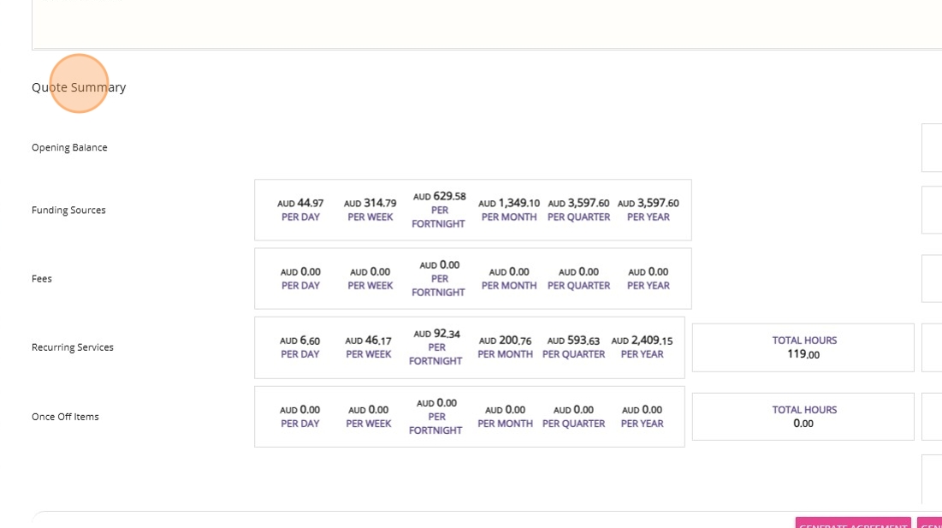Viewport: 942px width, 528px height.
Task: Click Recurring Services AUD 593.63 per quarter
Action: tap(573, 347)
